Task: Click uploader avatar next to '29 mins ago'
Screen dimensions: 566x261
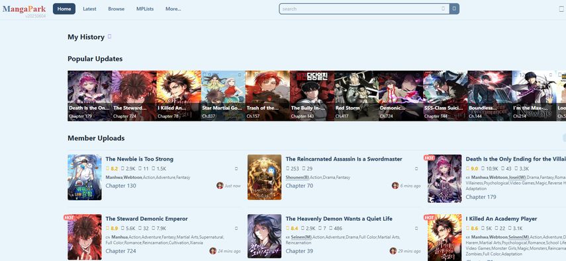Action: tap(393, 251)
